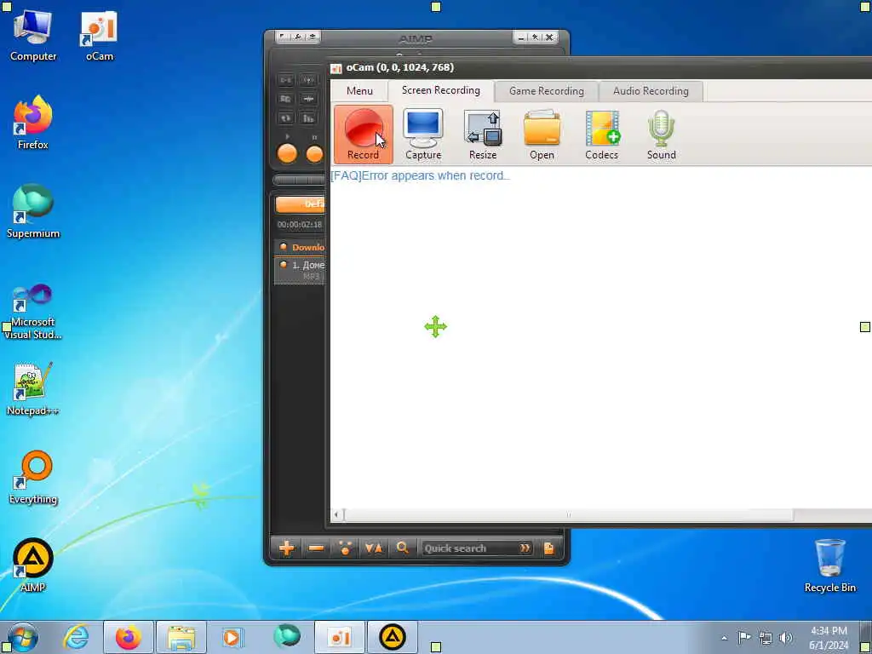Viewport: 872px width, 654px height.
Task: Open the Codecs settings in oCam
Action: [x=602, y=135]
